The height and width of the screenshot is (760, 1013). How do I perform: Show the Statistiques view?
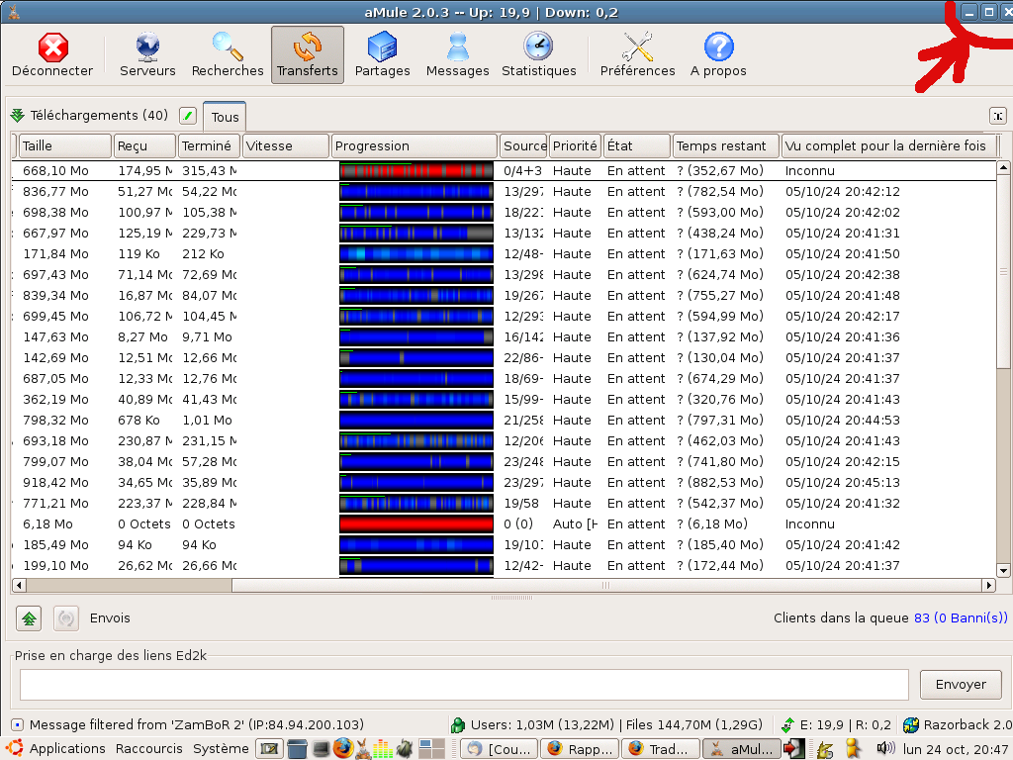(x=538, y=54)
